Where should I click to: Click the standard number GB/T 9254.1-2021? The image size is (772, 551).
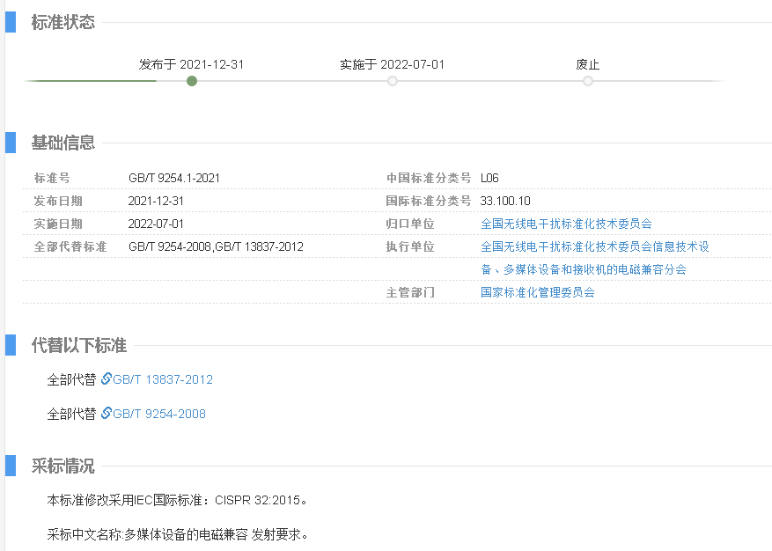point(175,178)
